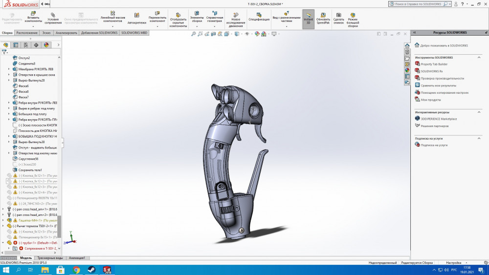Toggle Режим большой сборки mode
The width and height of the screenshot is (489, 275).
pos(353,15)
